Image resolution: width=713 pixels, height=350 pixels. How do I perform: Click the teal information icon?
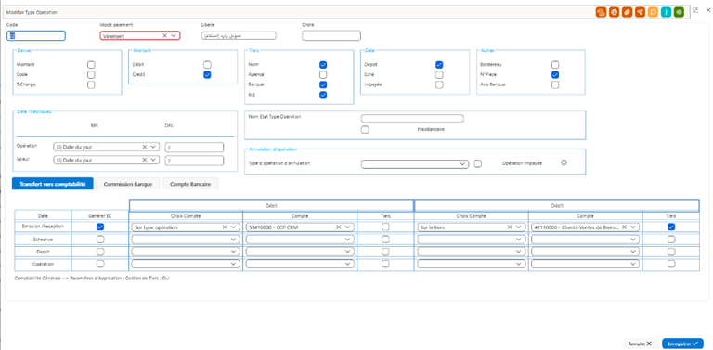pyautogui.click(x=667, y=12)
